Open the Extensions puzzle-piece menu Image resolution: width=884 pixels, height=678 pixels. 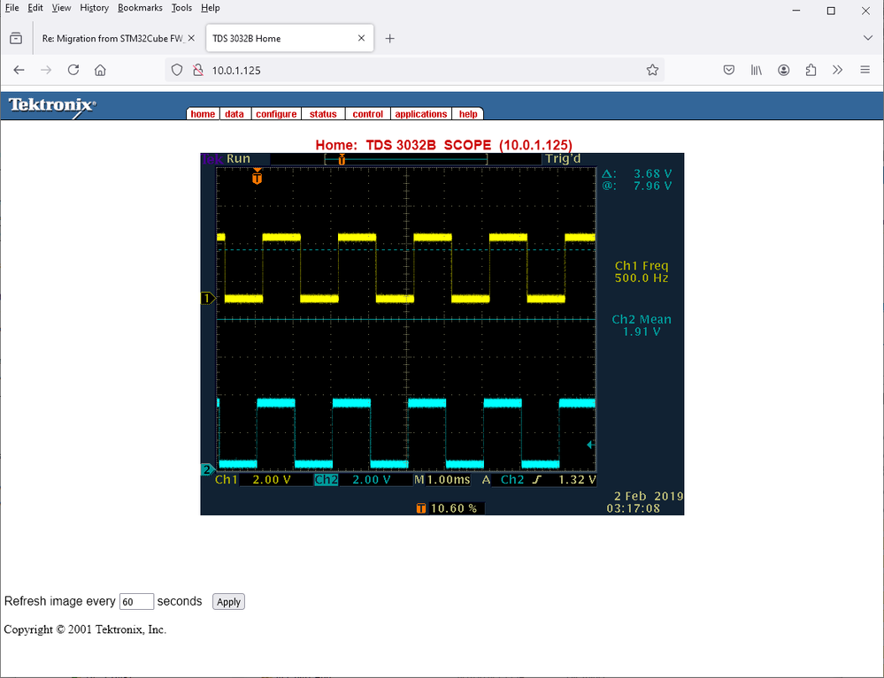point(811,70)
